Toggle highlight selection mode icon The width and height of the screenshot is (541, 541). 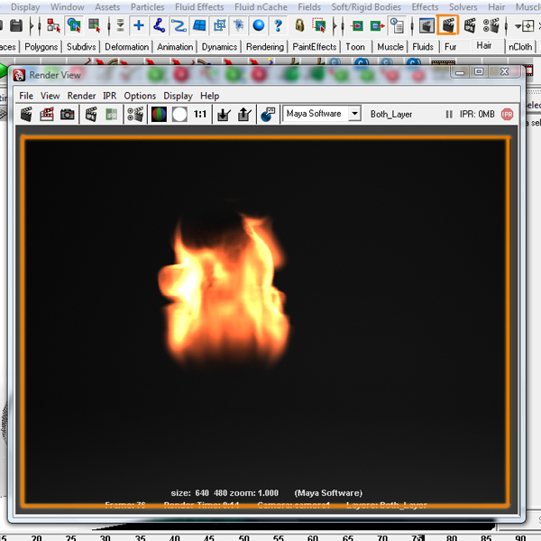319,25
